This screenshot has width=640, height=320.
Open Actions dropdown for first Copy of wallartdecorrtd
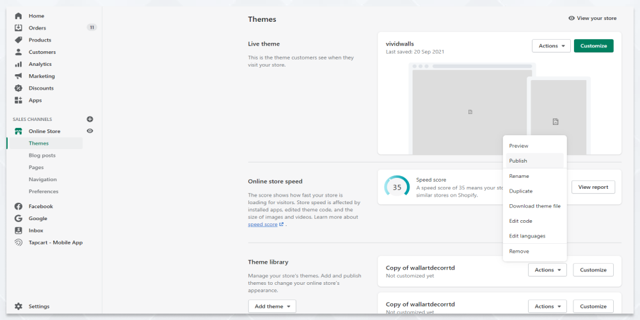pyautogui.click(x=547, y=270)
